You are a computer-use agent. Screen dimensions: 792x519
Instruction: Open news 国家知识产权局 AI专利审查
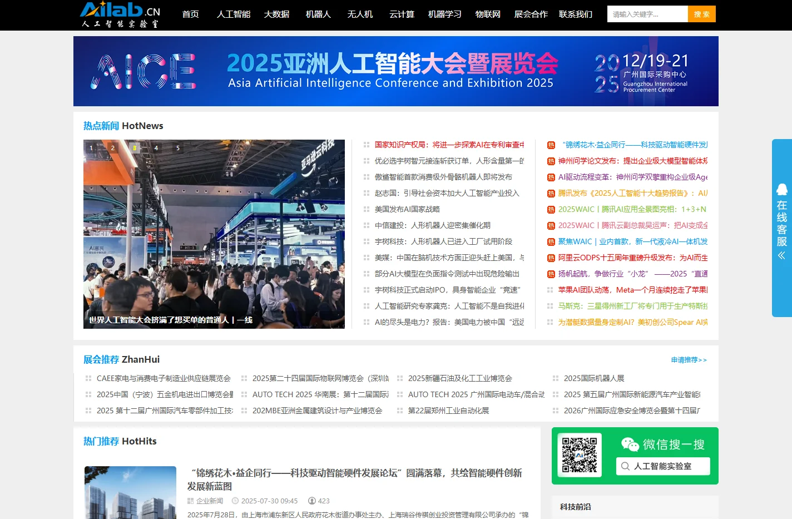[449, 145]
